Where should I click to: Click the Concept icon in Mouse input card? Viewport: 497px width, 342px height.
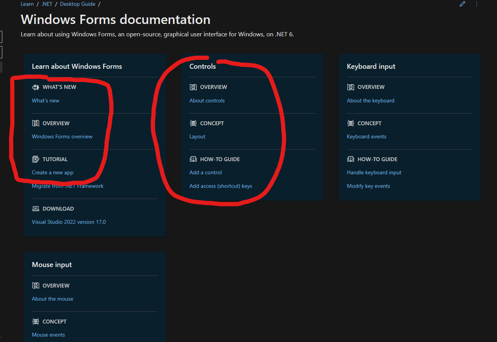coord(35,322)
